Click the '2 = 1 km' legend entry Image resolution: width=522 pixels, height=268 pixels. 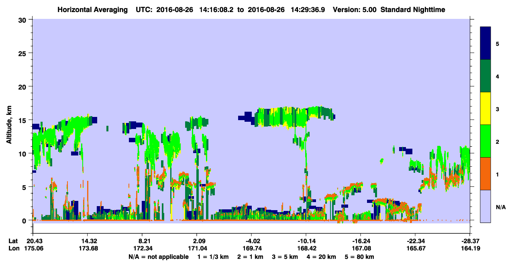251,257
